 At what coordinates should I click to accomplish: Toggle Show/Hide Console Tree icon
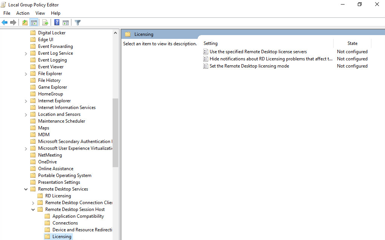[x=34, y=23]
